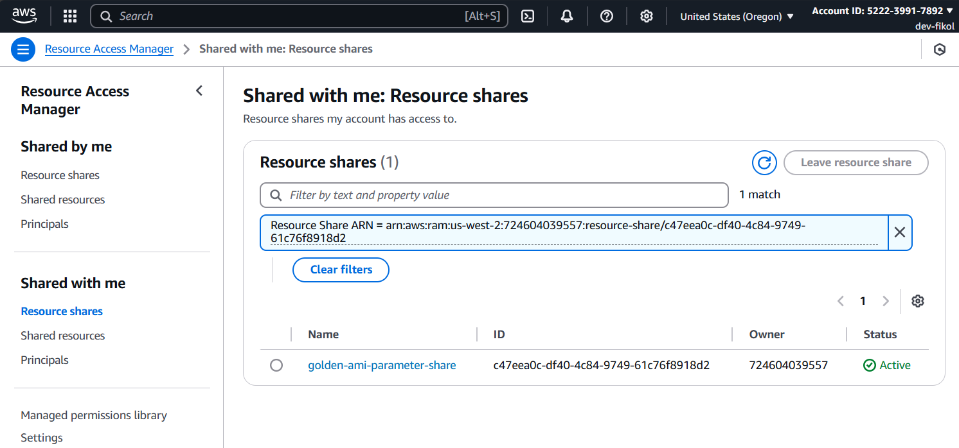Refresh the resource shares list
Viewport: 959px width, 448px height.
pyautogui.click(x=764, y=163)
